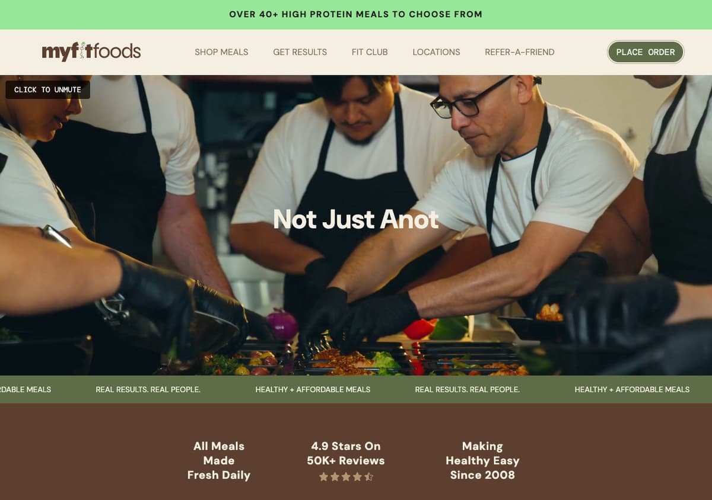Click the half-filled fifth star icon
The height and width of the screenshot is (500, 712).
[x=368, y=476]
